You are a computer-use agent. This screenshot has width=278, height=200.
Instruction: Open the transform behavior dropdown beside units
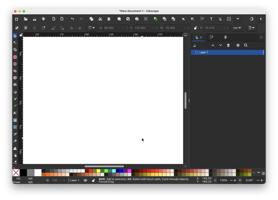(251, 28)
